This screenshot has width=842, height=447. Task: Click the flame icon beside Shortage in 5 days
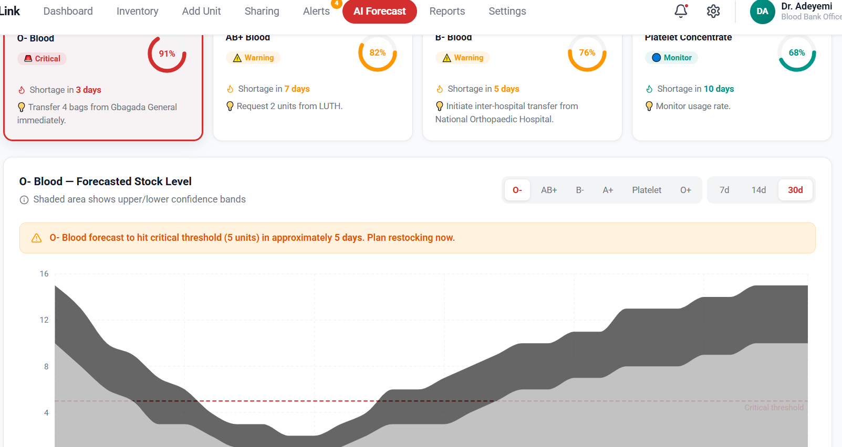[x=440, y=89]
